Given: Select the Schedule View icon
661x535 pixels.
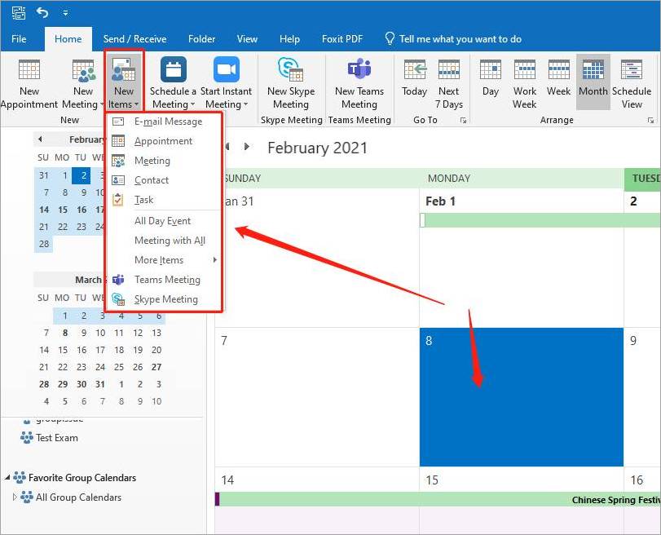Looking at the screenshot, I should pos(632,72).
